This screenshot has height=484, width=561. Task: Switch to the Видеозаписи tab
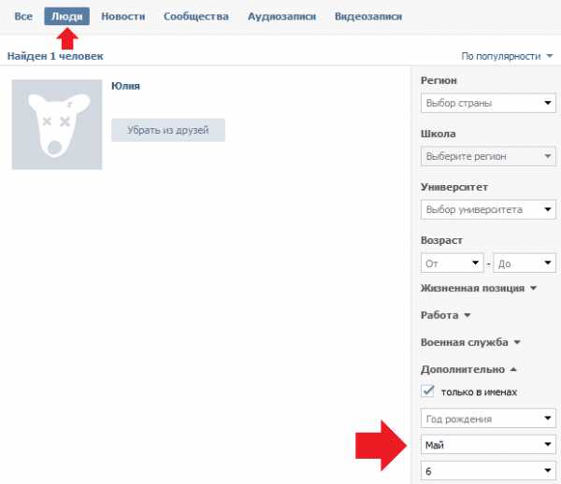point(368,17)
